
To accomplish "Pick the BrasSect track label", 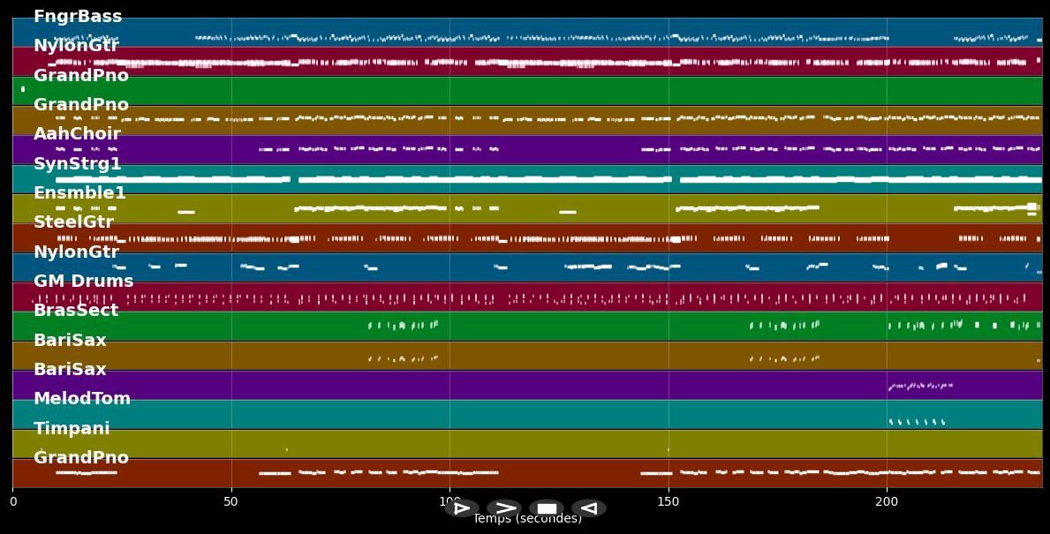I will coord(76,311).
